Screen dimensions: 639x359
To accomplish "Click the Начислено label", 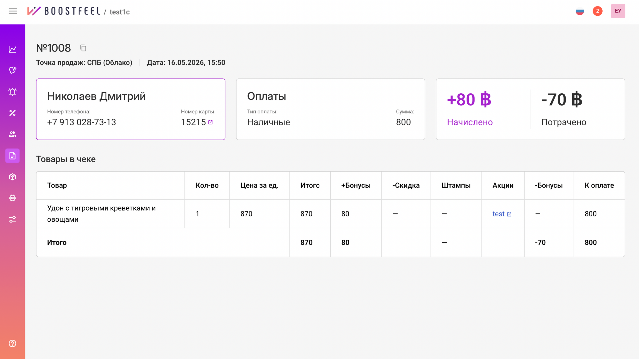I will point(470,122).
